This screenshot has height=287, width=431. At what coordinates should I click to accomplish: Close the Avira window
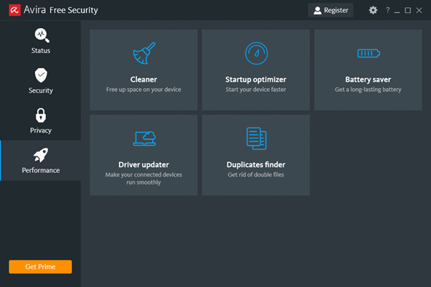419,11
